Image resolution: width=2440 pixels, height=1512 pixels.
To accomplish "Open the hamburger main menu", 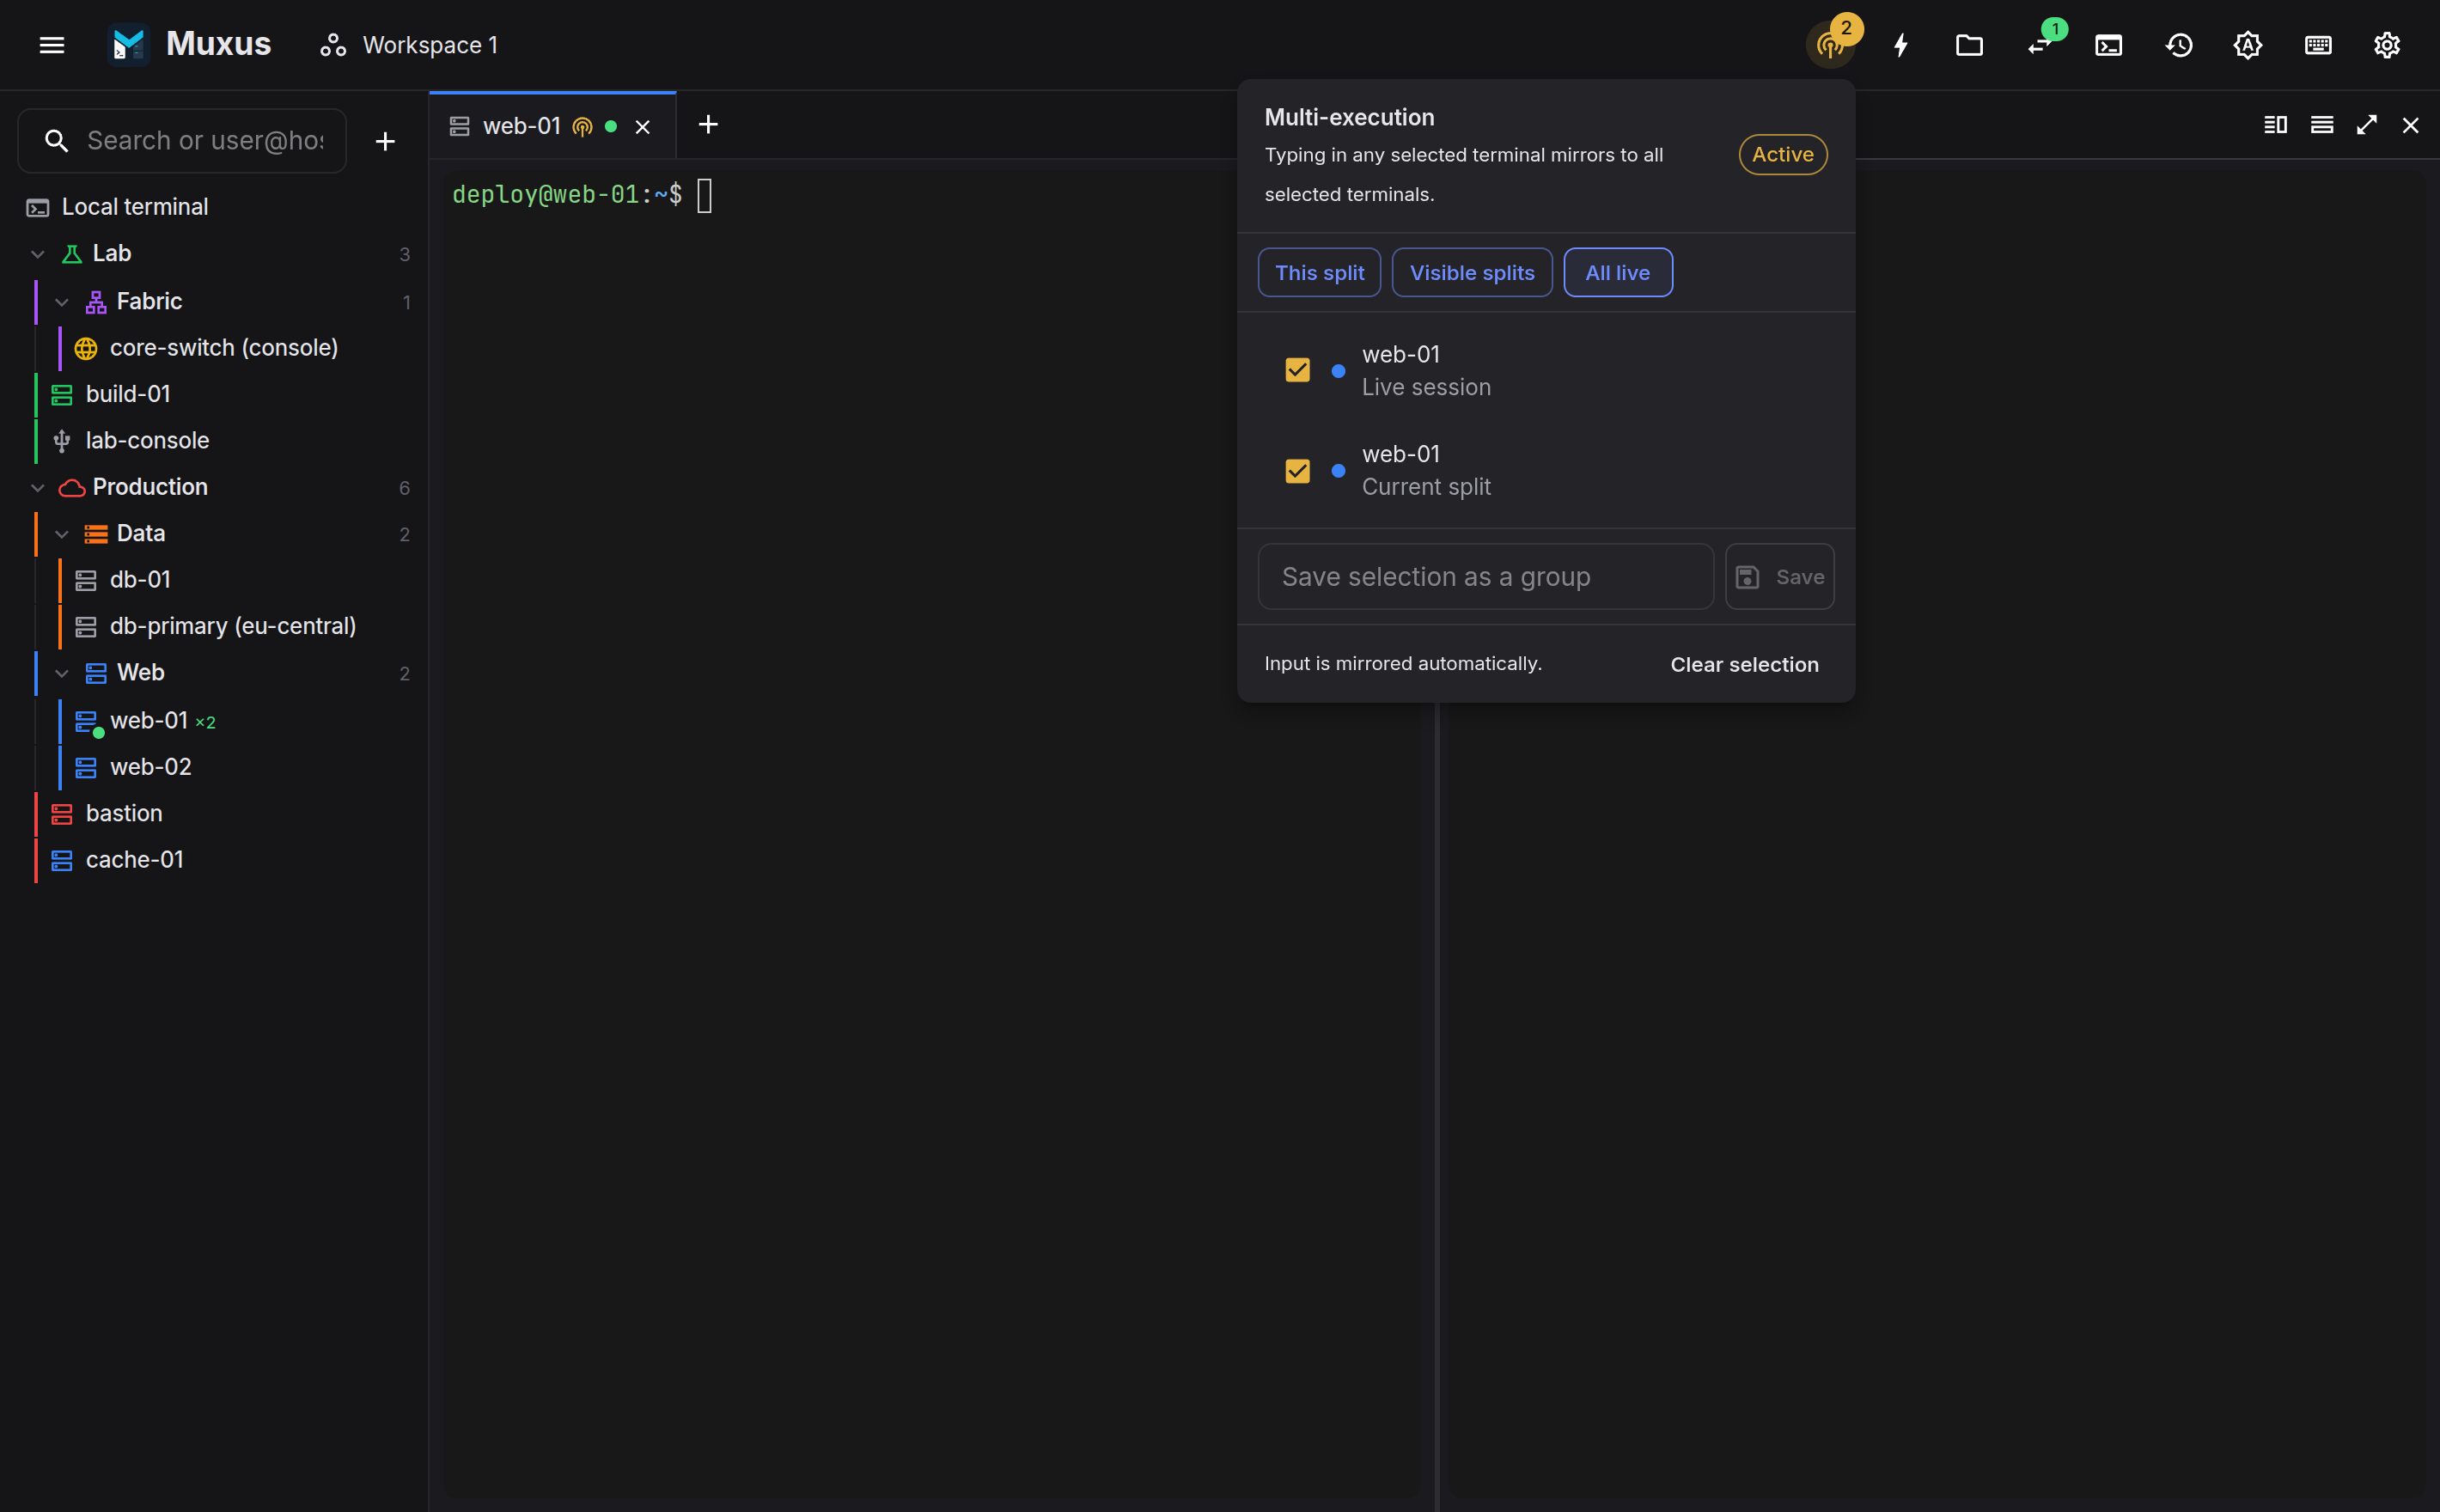I will click(52, 45).
